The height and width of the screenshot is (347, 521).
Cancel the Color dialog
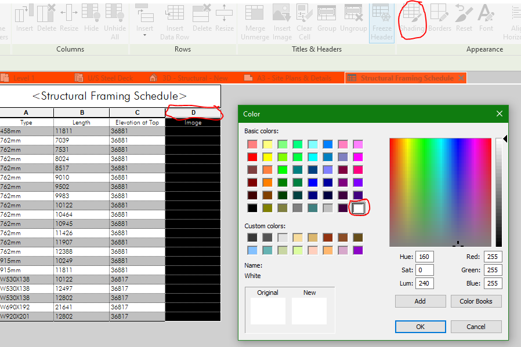[x=476, y=327]
